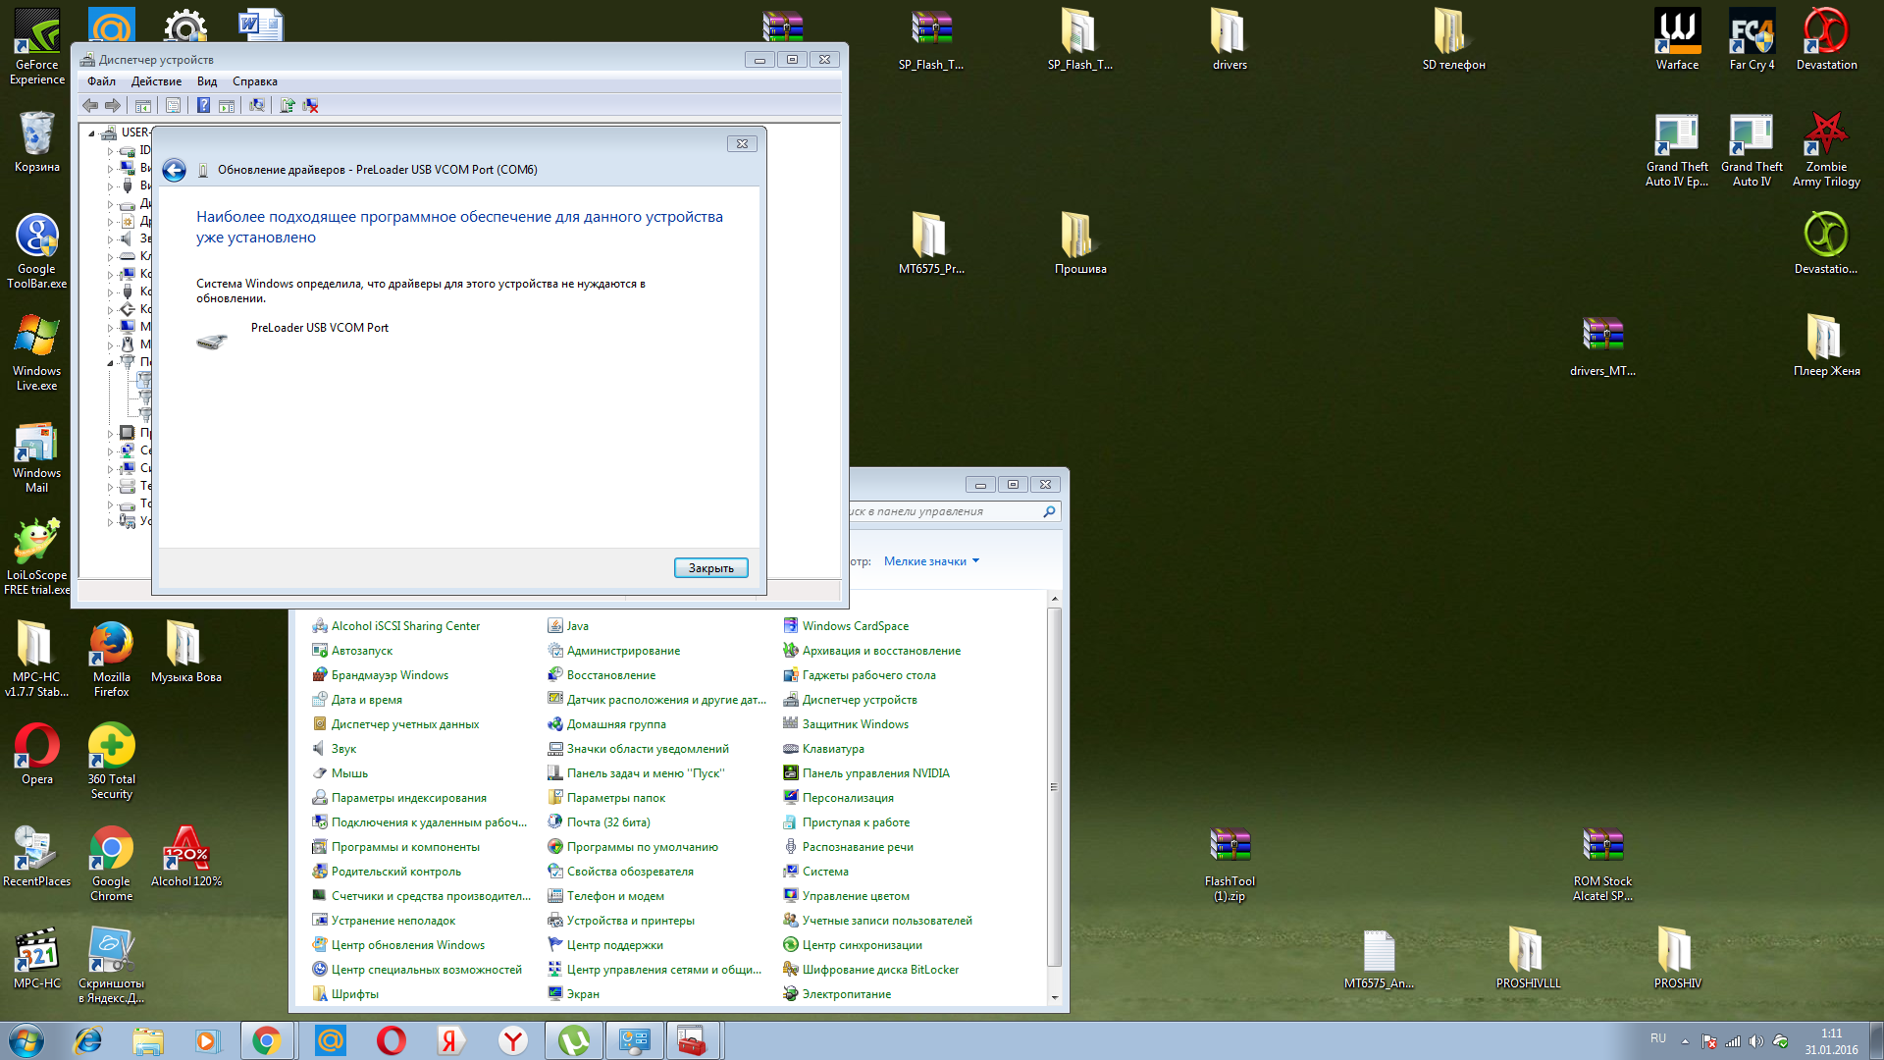
Task: Click the Control Panel search field
Action: pos(942,511)
